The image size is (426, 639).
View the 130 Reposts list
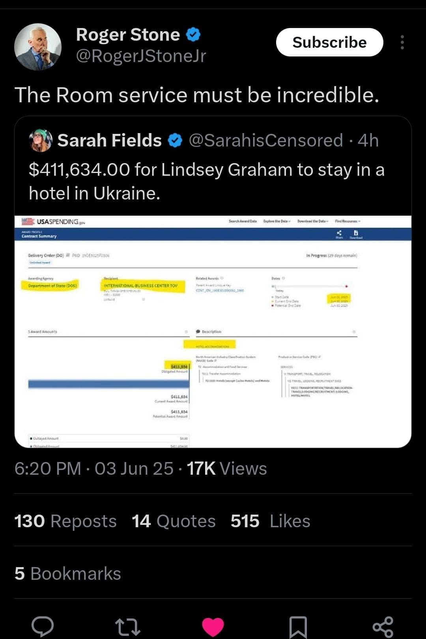coord(65,521)
